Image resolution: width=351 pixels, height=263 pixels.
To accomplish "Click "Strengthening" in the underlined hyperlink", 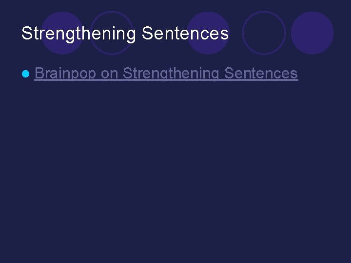I will (171, 74).
